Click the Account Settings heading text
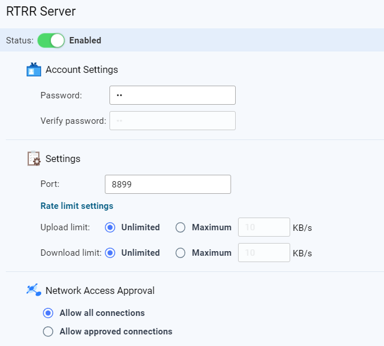 click(x=82, y=70)
